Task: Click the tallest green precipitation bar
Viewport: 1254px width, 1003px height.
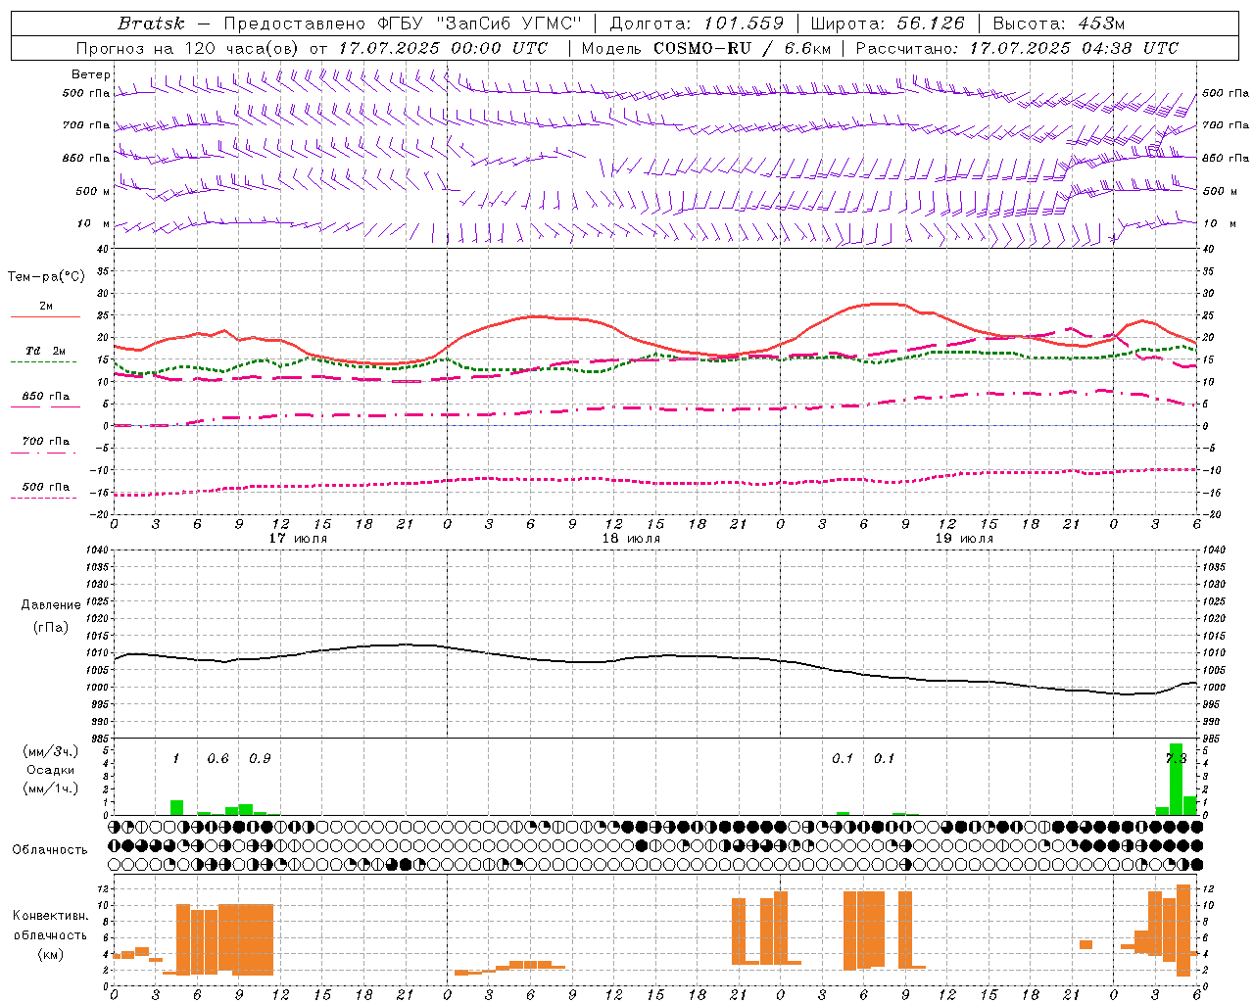Action: pos(1176,780)
